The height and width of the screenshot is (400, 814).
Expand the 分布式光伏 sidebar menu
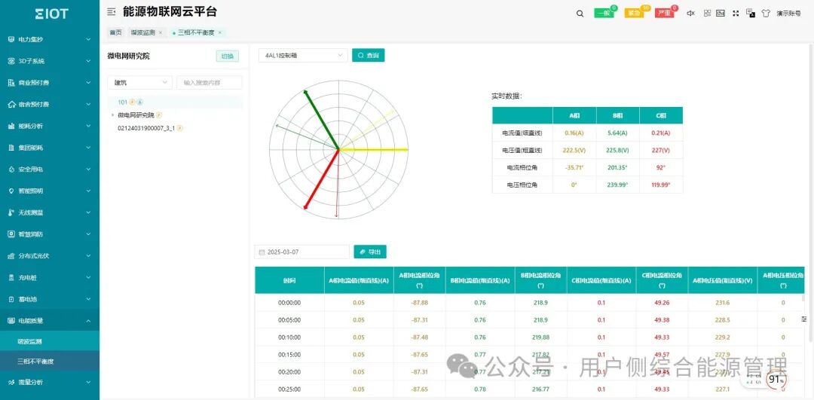click(49, 256)
